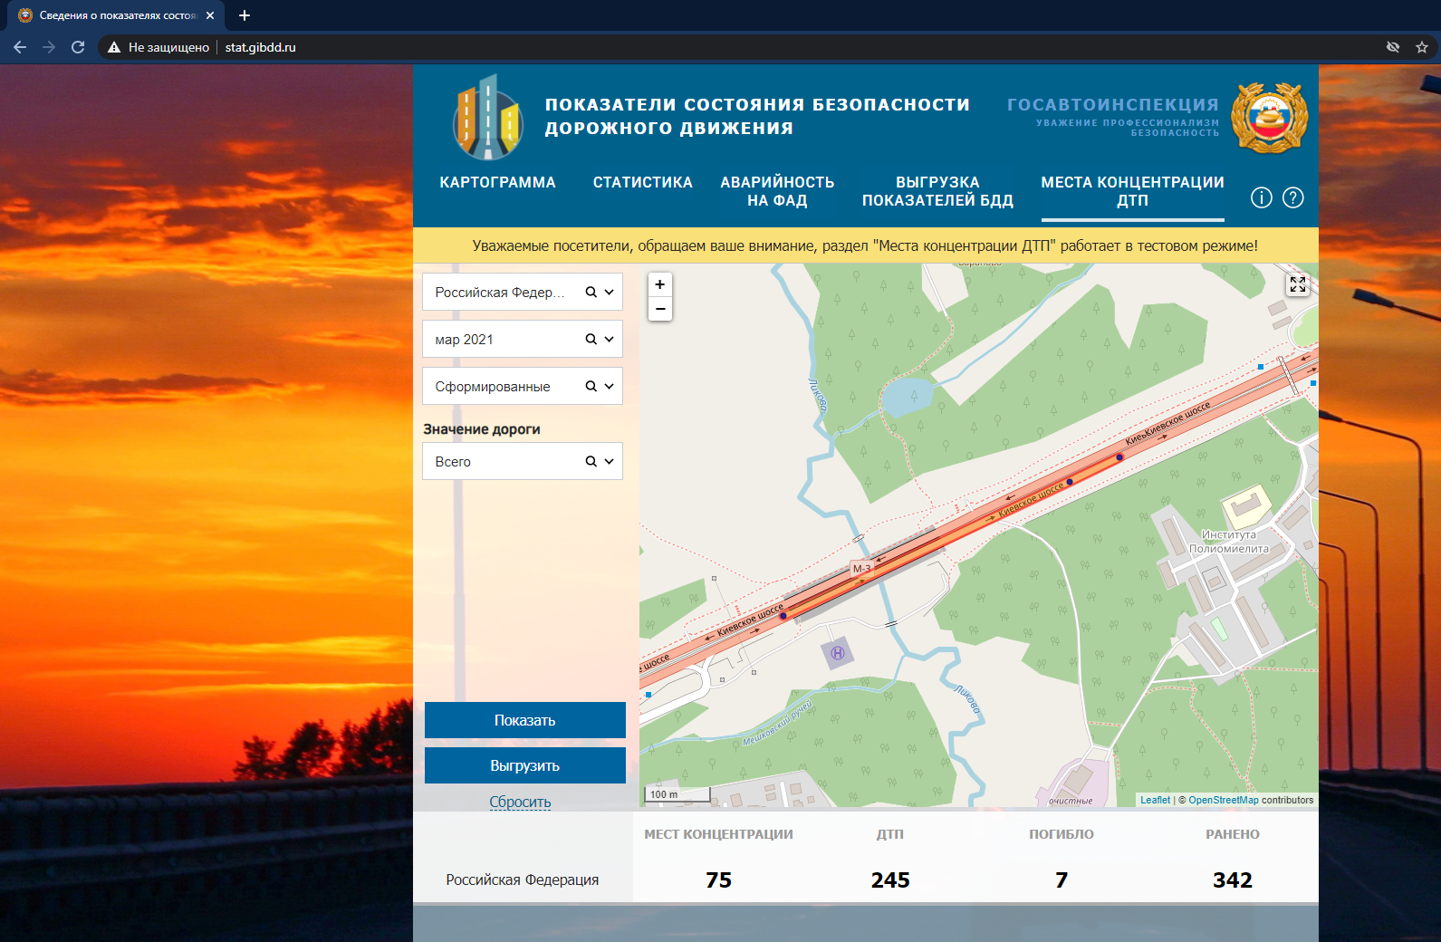Click the Российская Федерация table row label
Screen dimensions: 1441x942
(x=523, y=880)
